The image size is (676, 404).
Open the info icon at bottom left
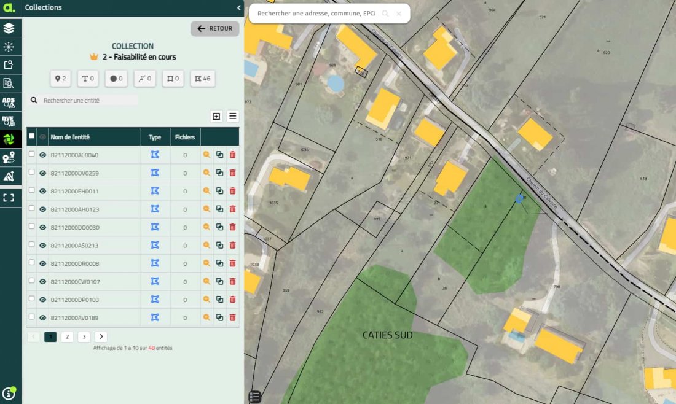click(9, 394)
